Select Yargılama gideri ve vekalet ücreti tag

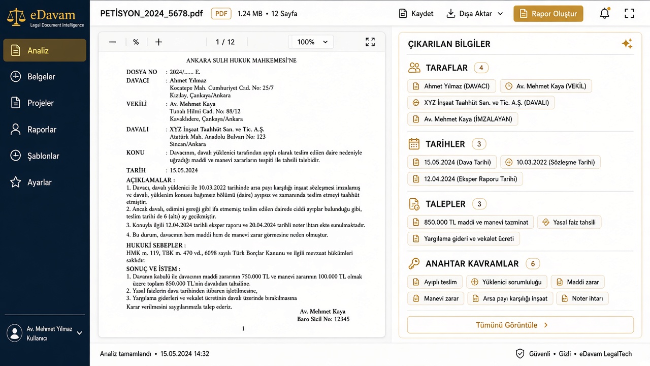pos(464,238)
